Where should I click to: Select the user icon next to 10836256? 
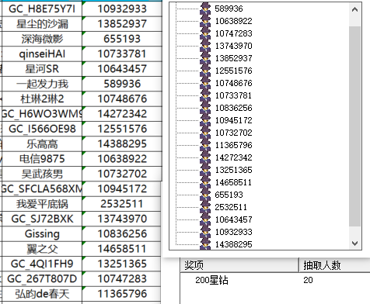click(205, 108)
